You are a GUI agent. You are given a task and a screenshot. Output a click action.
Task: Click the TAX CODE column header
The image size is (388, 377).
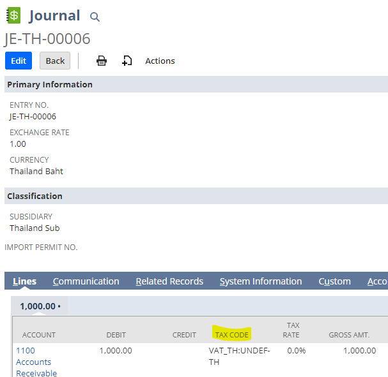(x=231, y=335)
